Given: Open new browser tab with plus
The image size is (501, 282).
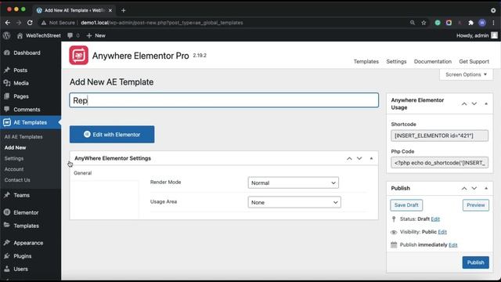Looking at the screenshot, I should [124, 10].
